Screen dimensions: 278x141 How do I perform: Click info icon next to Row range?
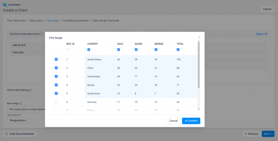[21, 103]
